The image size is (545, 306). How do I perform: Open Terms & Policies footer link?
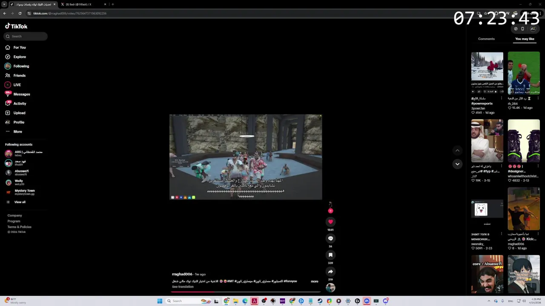tap(19, 227)
